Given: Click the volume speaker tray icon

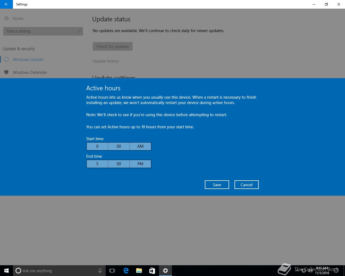Looking at the screenshot, I should pos(310,271).
